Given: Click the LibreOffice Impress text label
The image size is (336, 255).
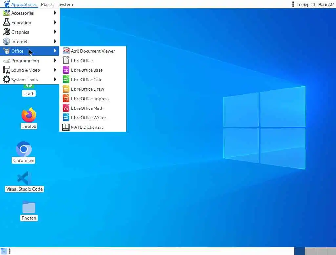Looking at the screenshot, I should (90, 99).
